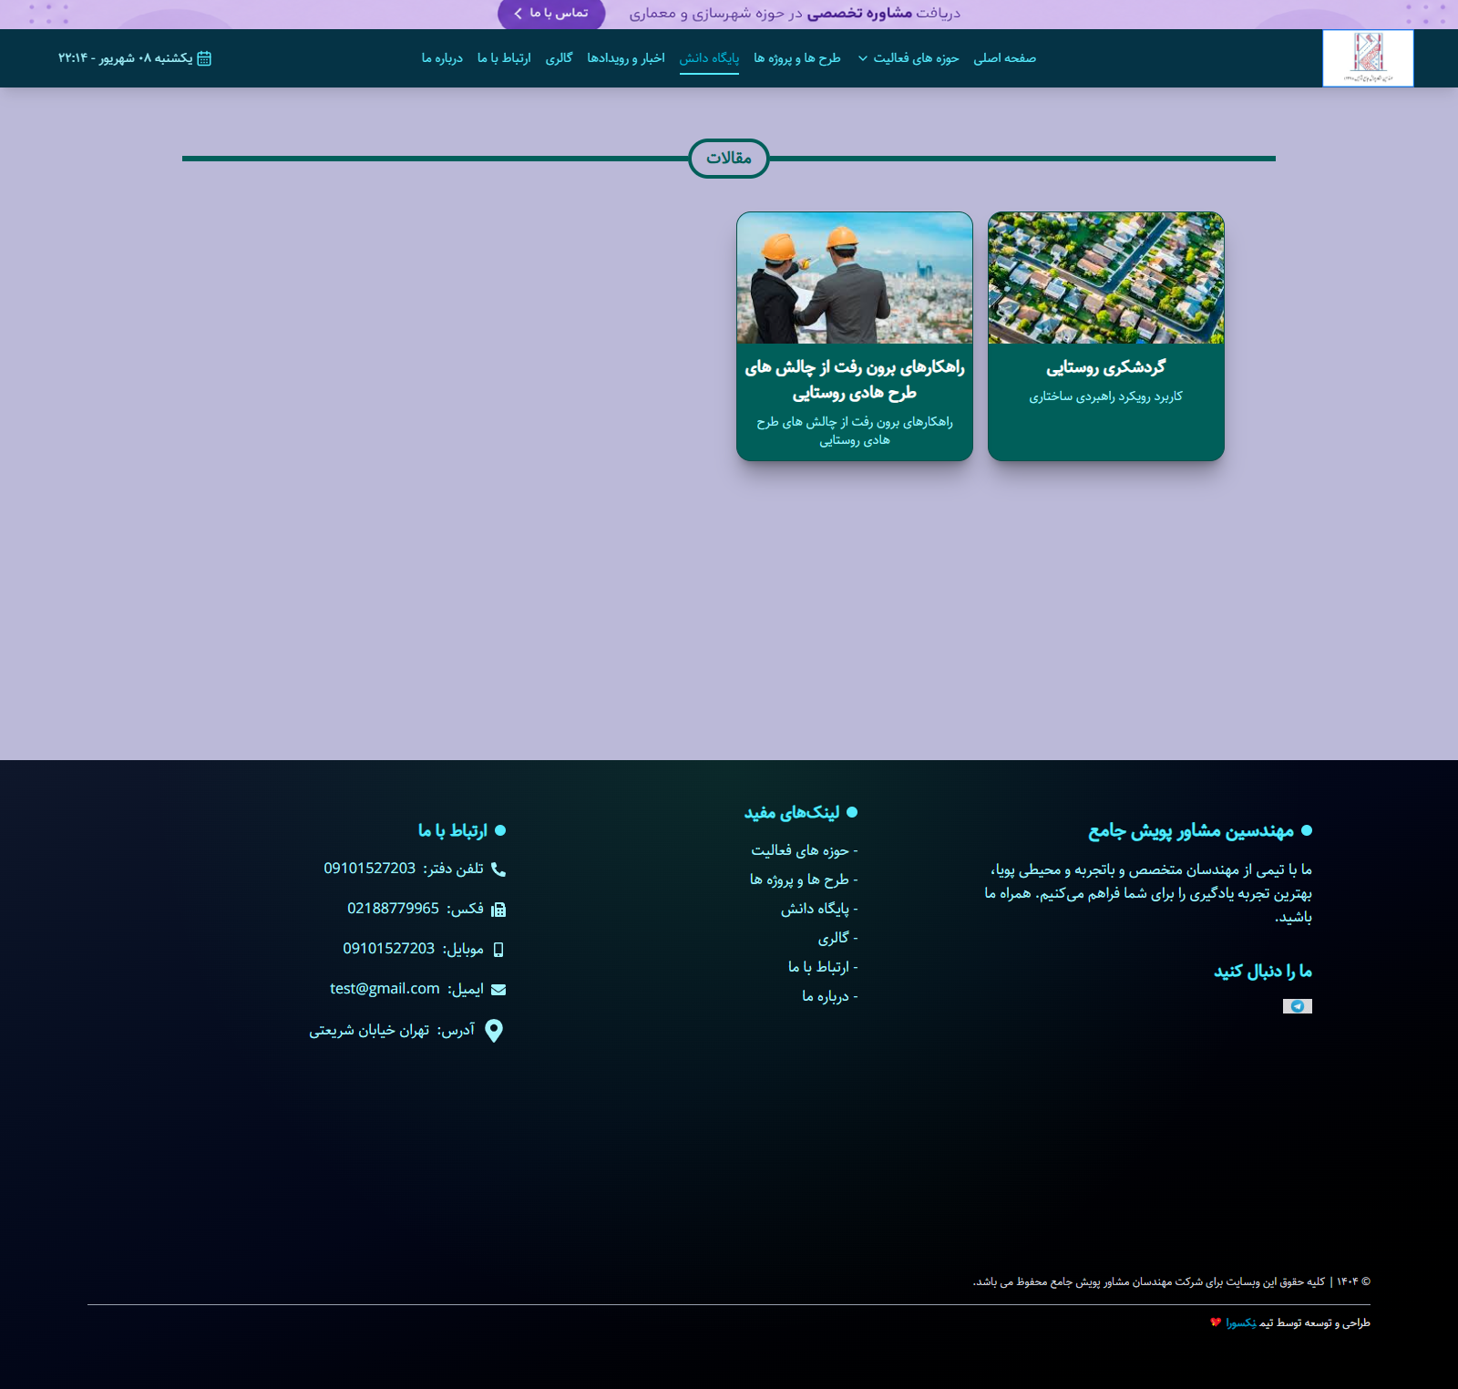This screenshot has width=1458, height=1389.
Task: Click the location pin icon next to آدرس
Action: tap(494, 1031)
